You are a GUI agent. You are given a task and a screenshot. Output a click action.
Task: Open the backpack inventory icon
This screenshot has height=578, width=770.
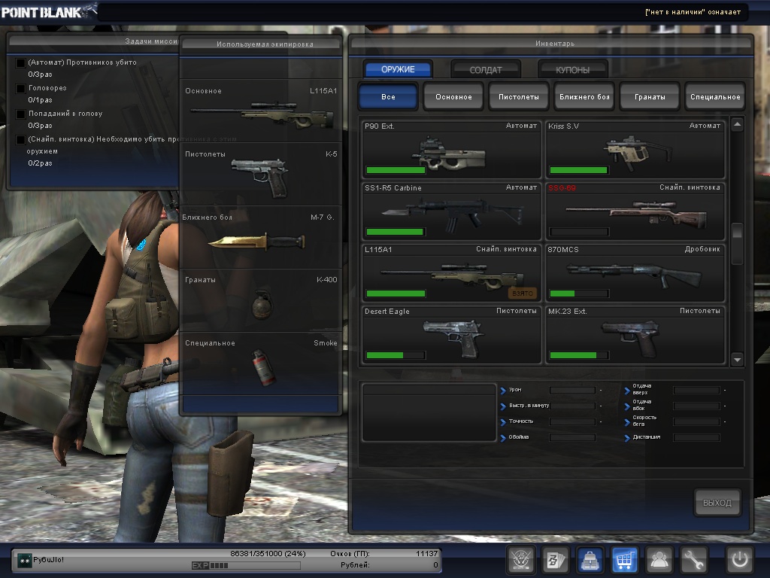click(x=590, y=560)
